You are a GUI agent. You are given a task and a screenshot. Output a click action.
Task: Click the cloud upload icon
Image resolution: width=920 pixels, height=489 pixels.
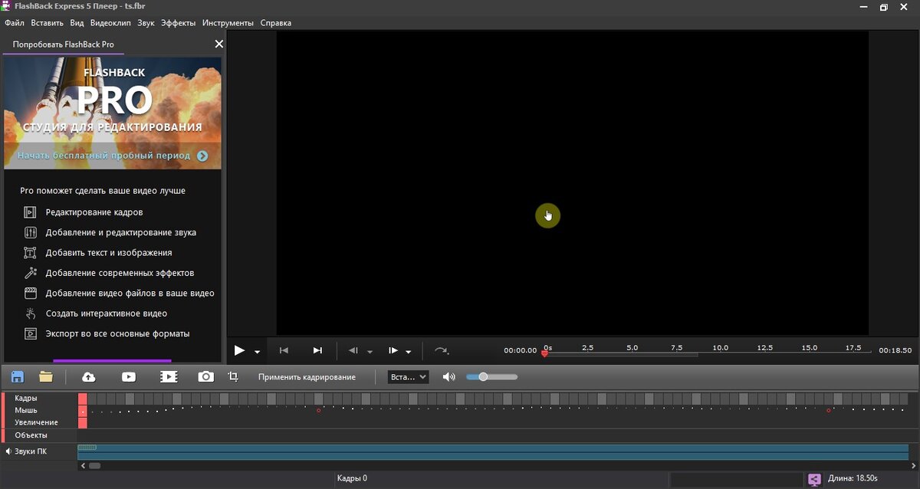click(x=89, y=376)
